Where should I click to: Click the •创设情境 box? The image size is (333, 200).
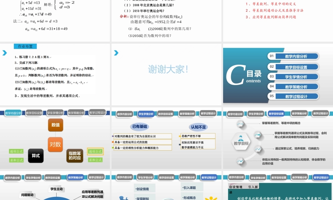pyautogui.click(x=145, y=189)
